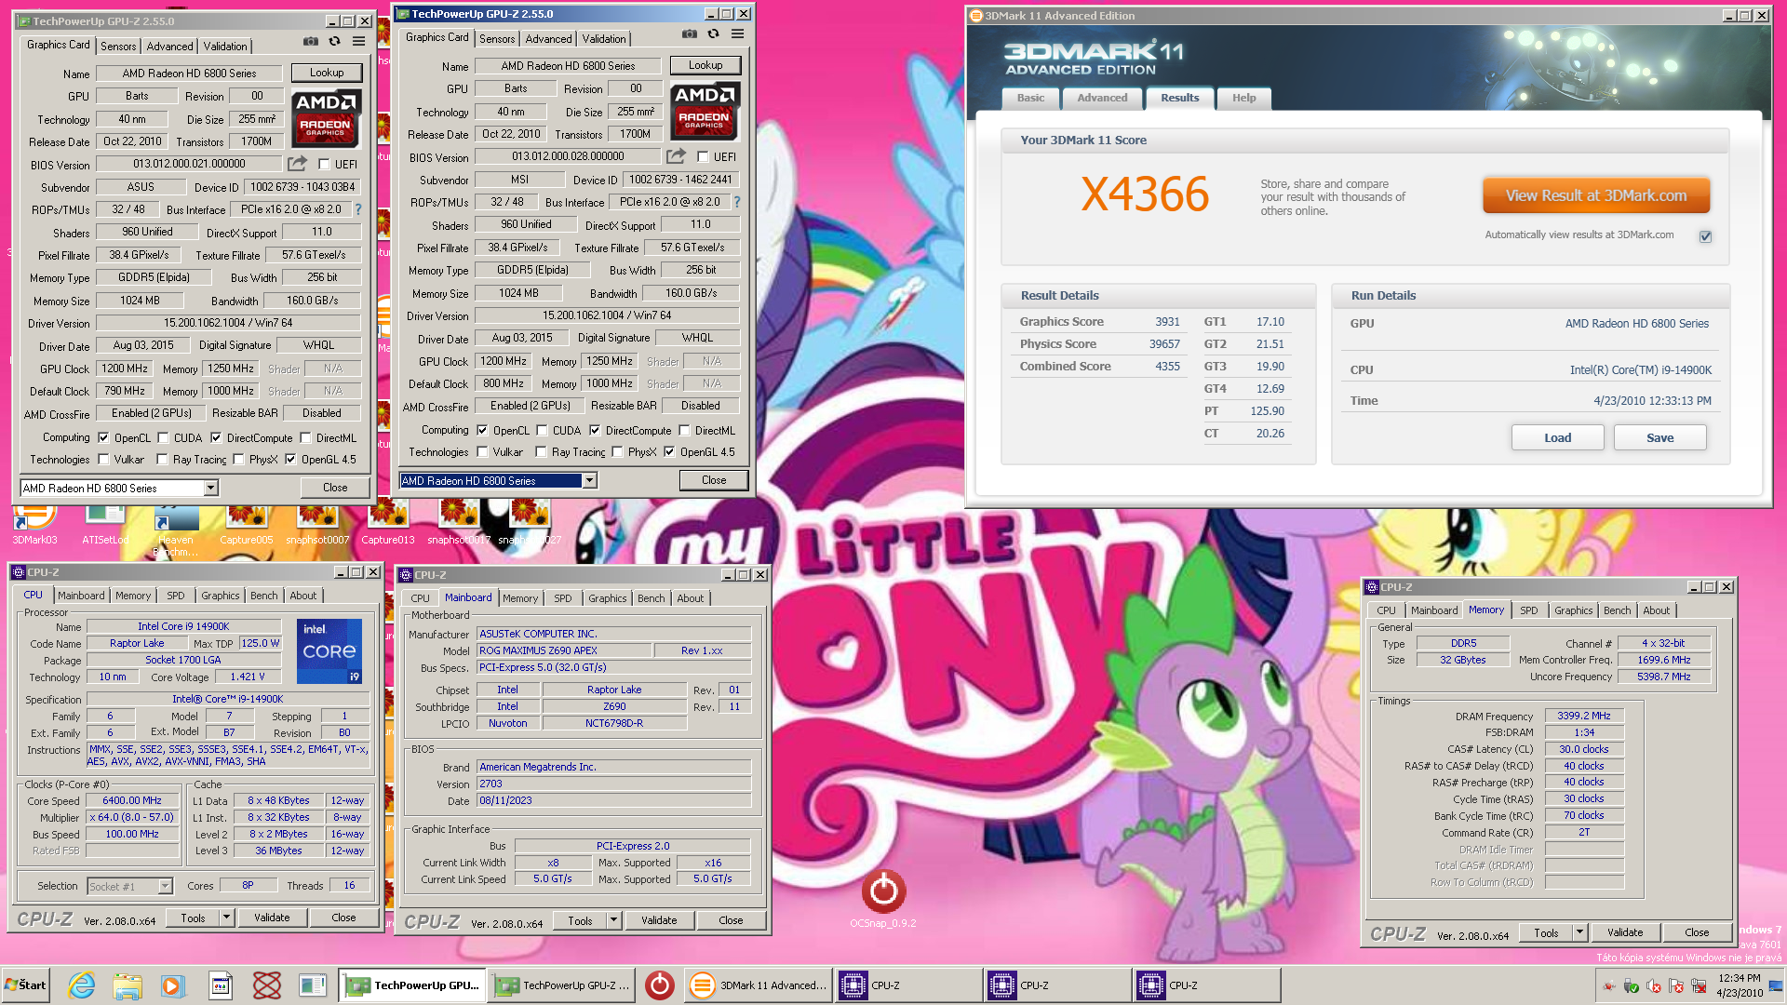Click bus interface question mark in MSI GPU-Z
This screenshot has width=1787, height=1005.
click(737, 202)
